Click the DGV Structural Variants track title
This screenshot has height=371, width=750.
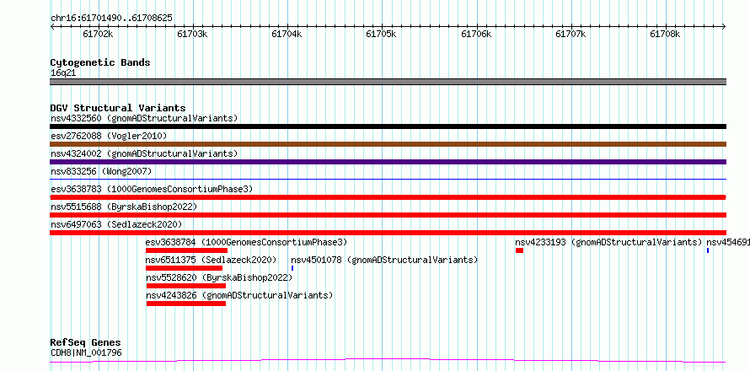[x=118, y=108]
